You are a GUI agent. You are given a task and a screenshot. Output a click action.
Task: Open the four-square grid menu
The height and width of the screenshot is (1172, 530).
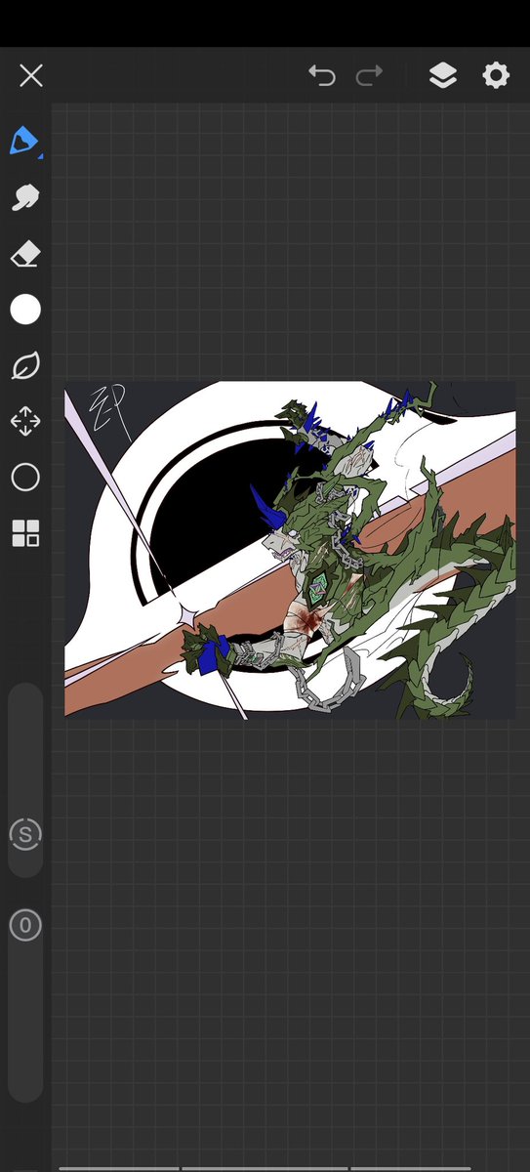click(x=25, y=533)
